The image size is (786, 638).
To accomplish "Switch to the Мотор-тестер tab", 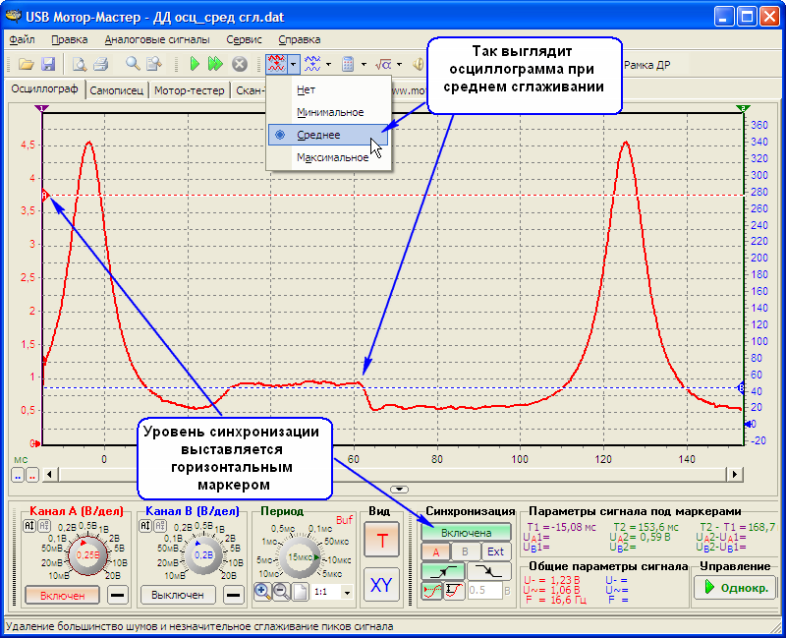I will click(x=192, y=90).
